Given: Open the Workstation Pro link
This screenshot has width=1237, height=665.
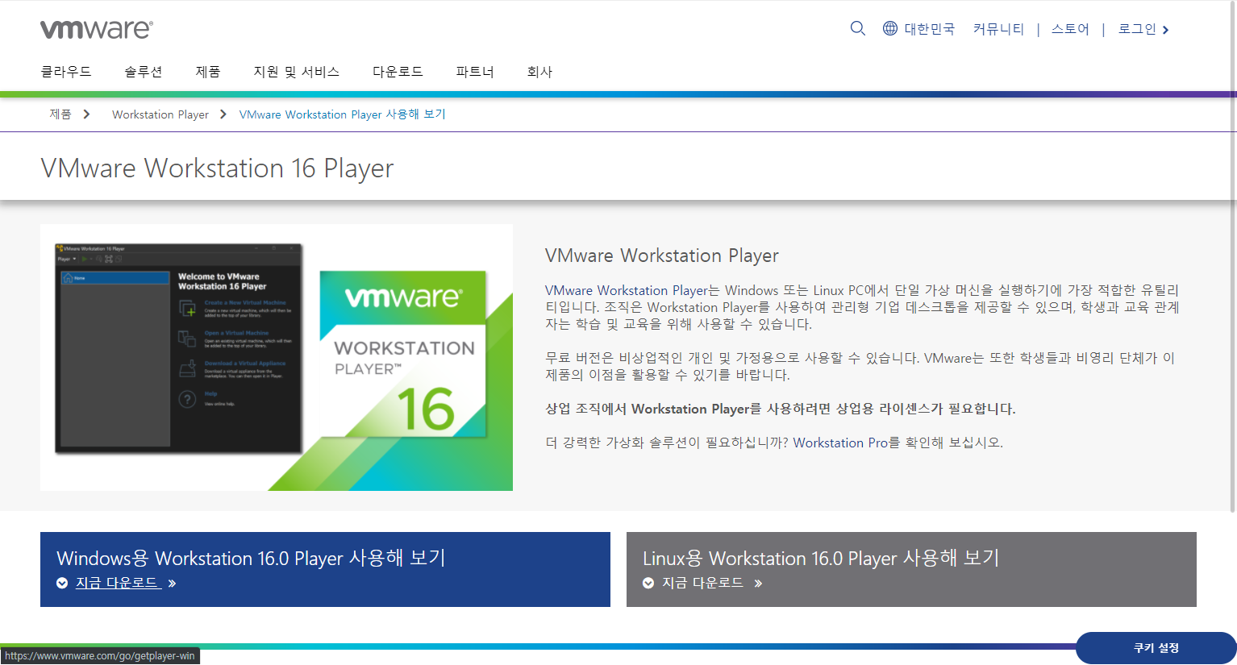Looking at the screenshot, I should pyautogui.click(x=840, y=443).
